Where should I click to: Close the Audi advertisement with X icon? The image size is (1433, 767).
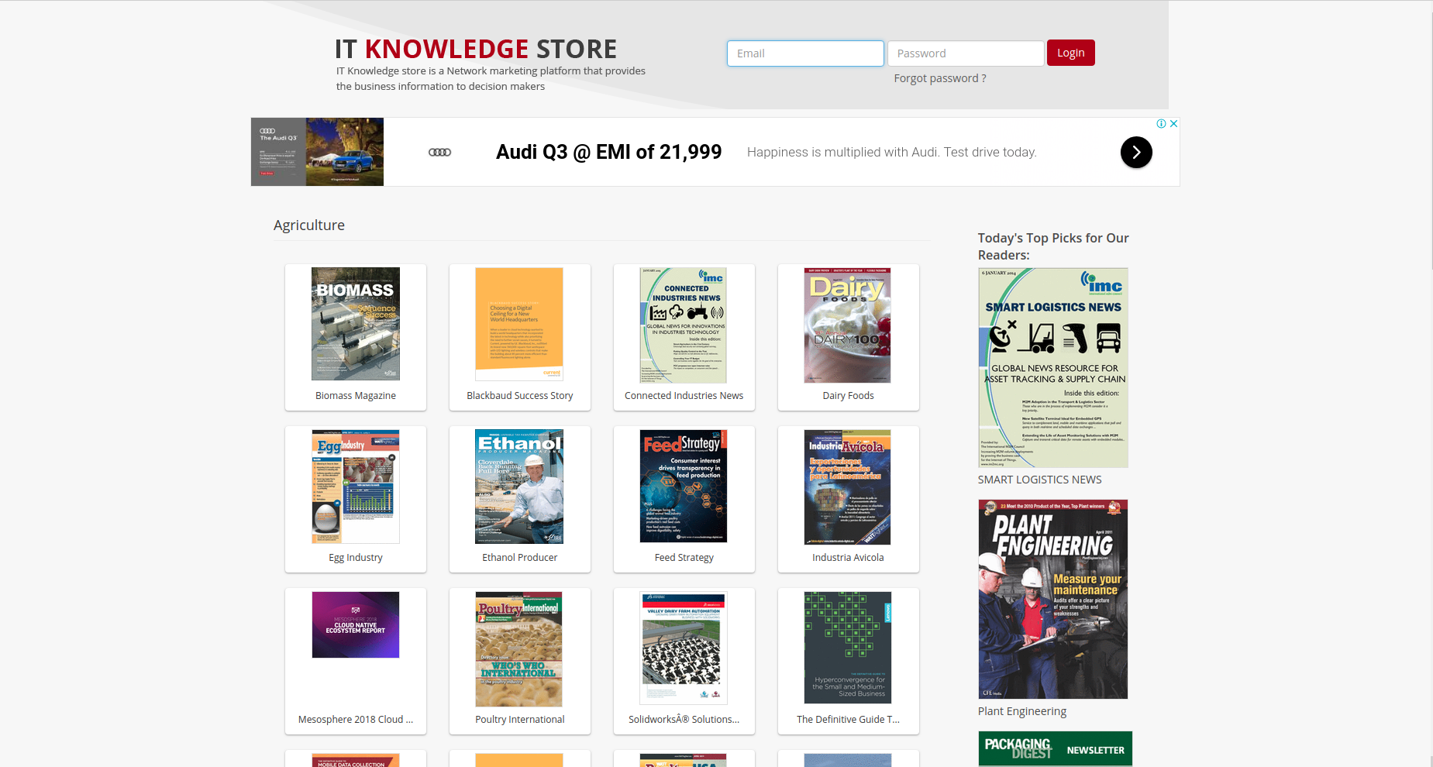1173,123
